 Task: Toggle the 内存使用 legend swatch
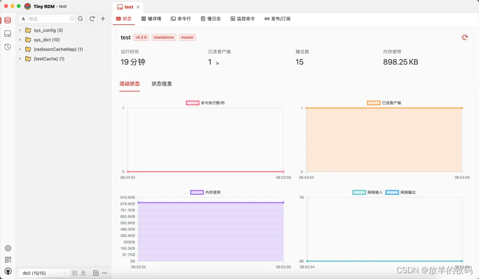tap(197, 192)
